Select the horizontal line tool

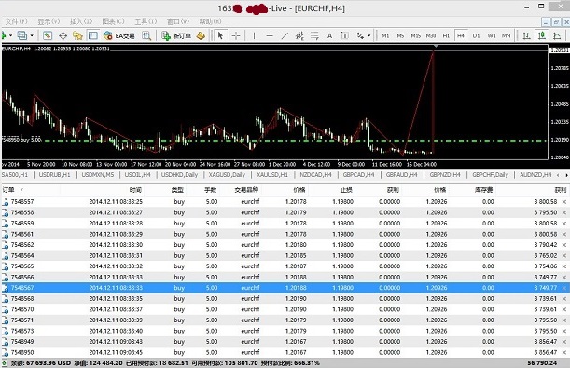[270, 35]
